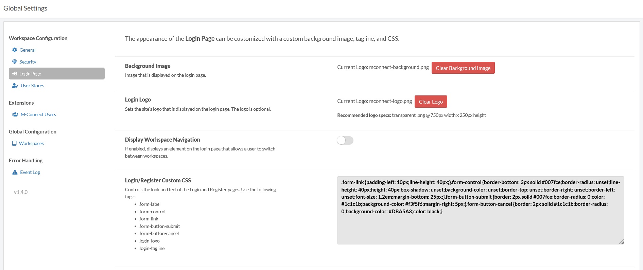Go to the Workspaces section
The height and width of the screenshot is (270, 643).
click(x=32, y=143)
